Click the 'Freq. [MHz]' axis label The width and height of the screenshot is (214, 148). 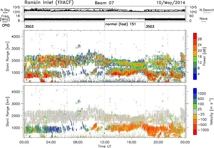[x=5, y=18]
